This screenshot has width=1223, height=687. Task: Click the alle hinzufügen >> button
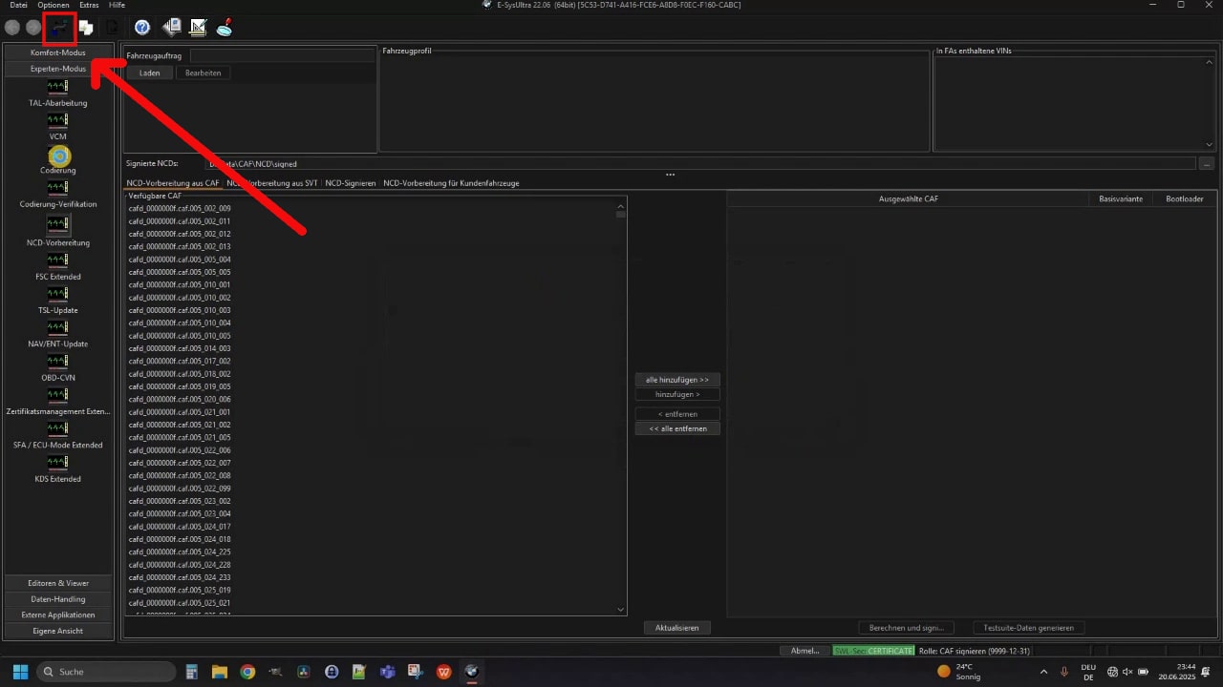click(677, 380)
